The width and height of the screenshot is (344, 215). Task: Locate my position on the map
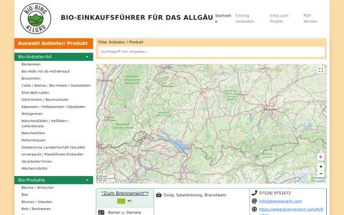(320, 157)
